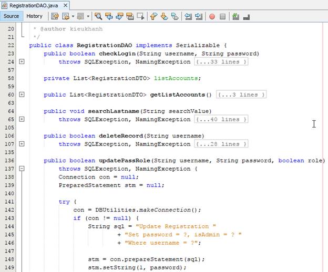The image size is (328, 272).
Task: Expand the deleteRecord method fold
Action: 22,144
